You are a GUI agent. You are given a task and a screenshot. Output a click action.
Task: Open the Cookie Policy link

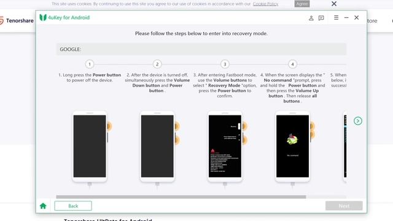pos(265,4)
